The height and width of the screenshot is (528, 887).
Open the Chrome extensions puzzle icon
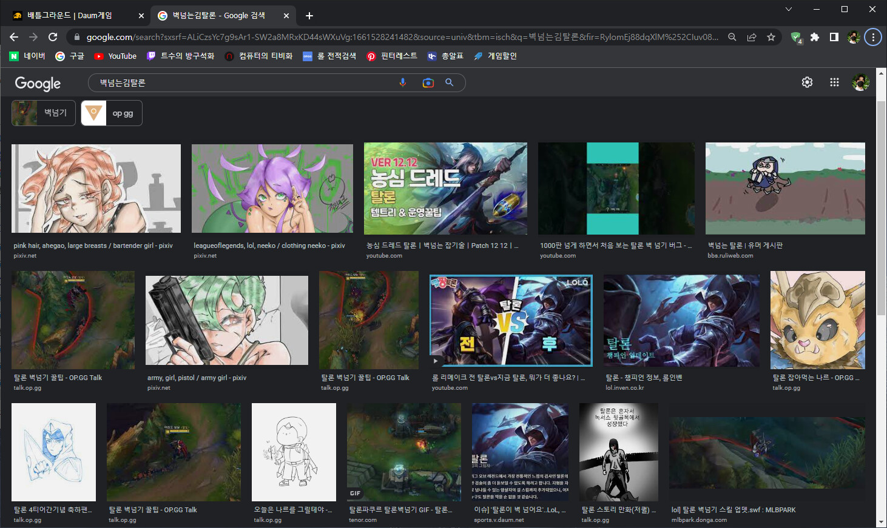point(815,37)
